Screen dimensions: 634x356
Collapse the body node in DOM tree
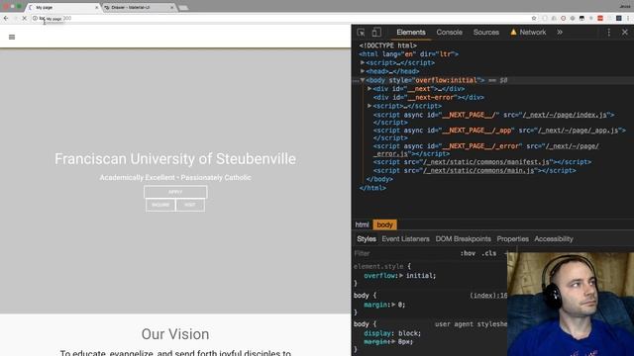[x=363, y=80]
